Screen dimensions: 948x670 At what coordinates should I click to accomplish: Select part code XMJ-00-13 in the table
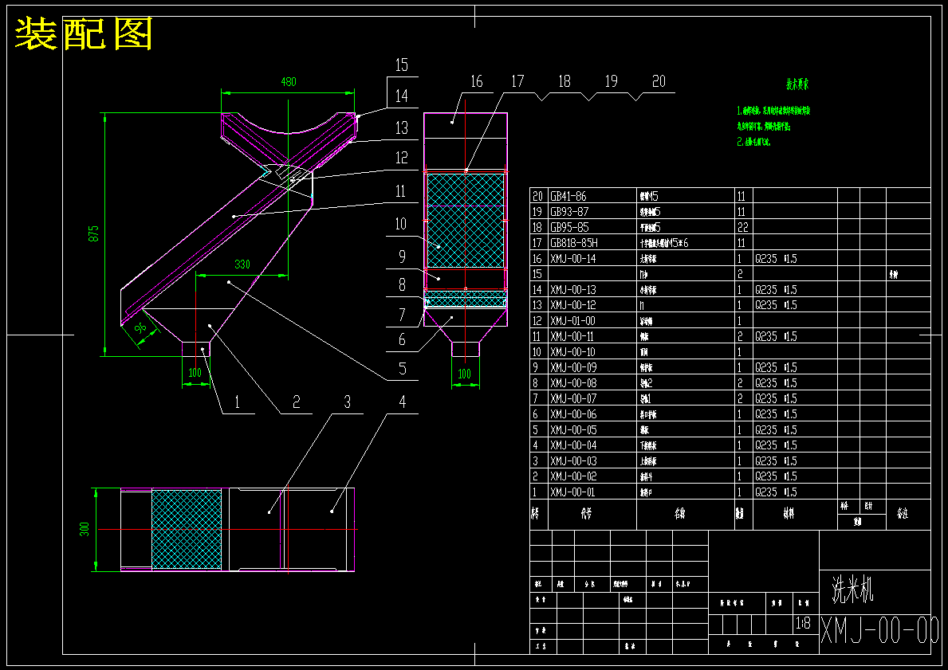tap(572, 290)
